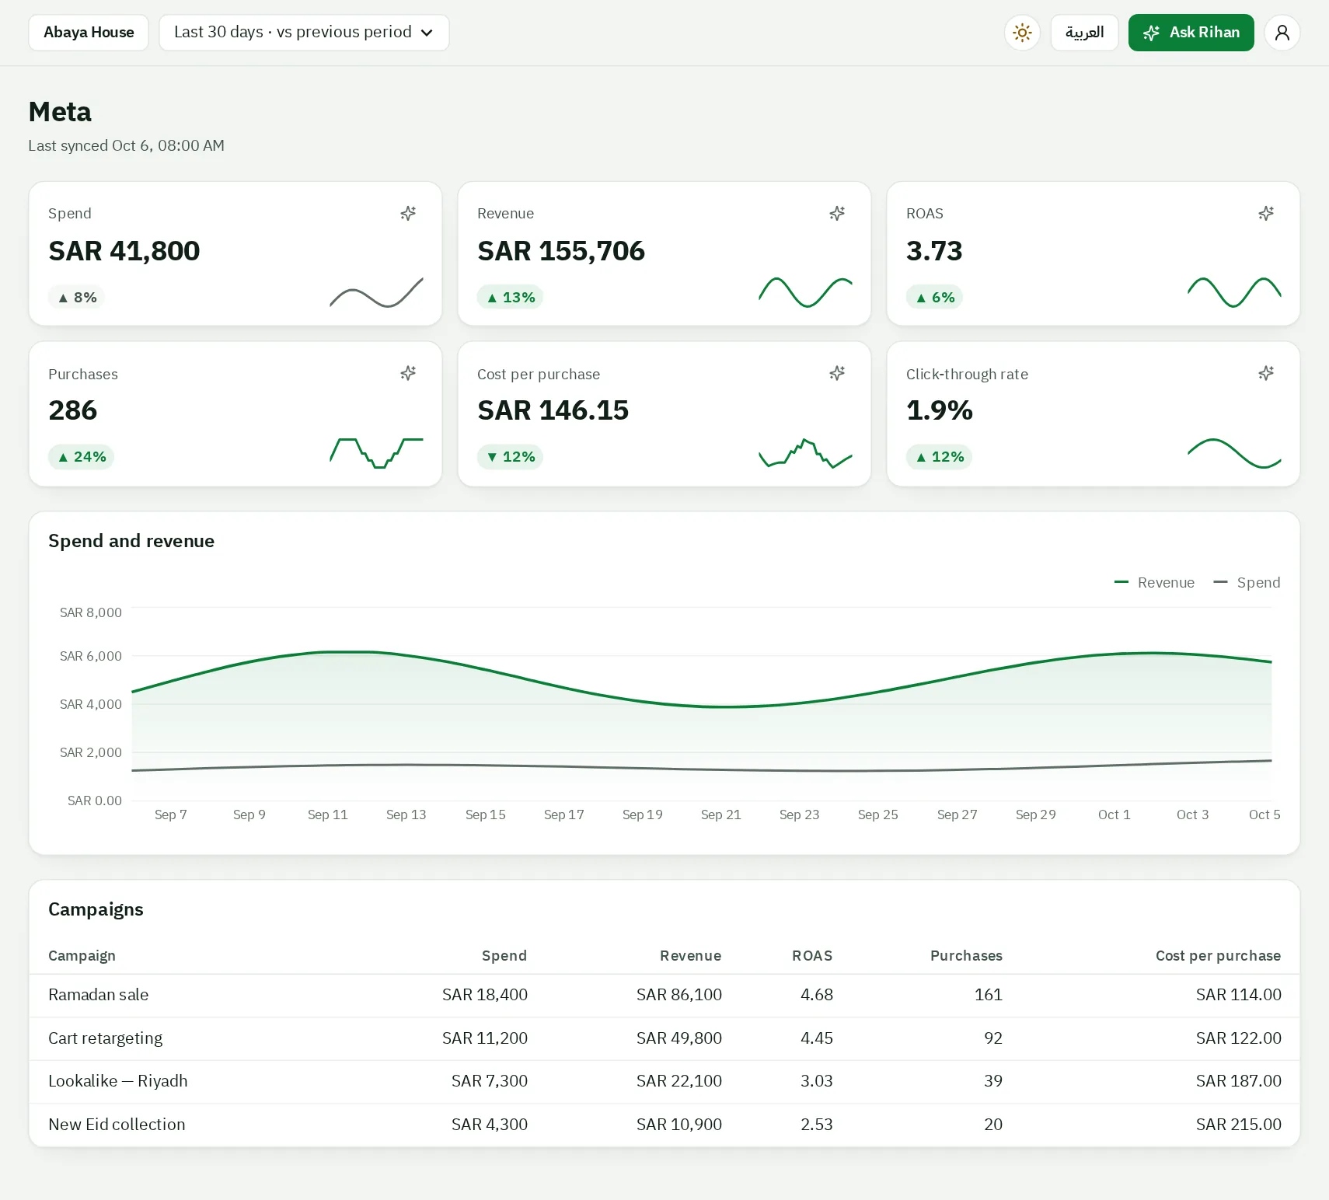
Task: Select the Lookalike — Riyadh campaign
Action: point(664,1081)
